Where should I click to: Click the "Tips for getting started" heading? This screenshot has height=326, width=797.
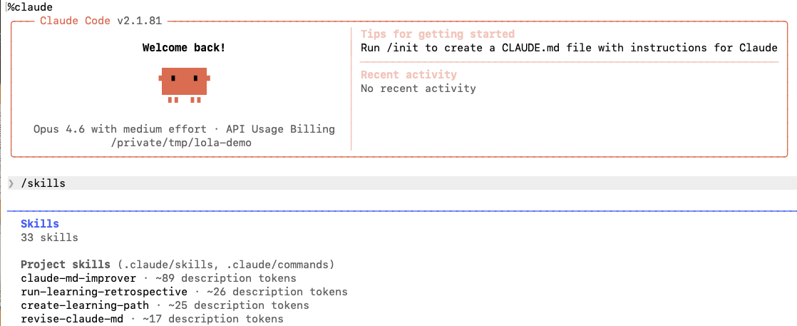coord(437,34)
